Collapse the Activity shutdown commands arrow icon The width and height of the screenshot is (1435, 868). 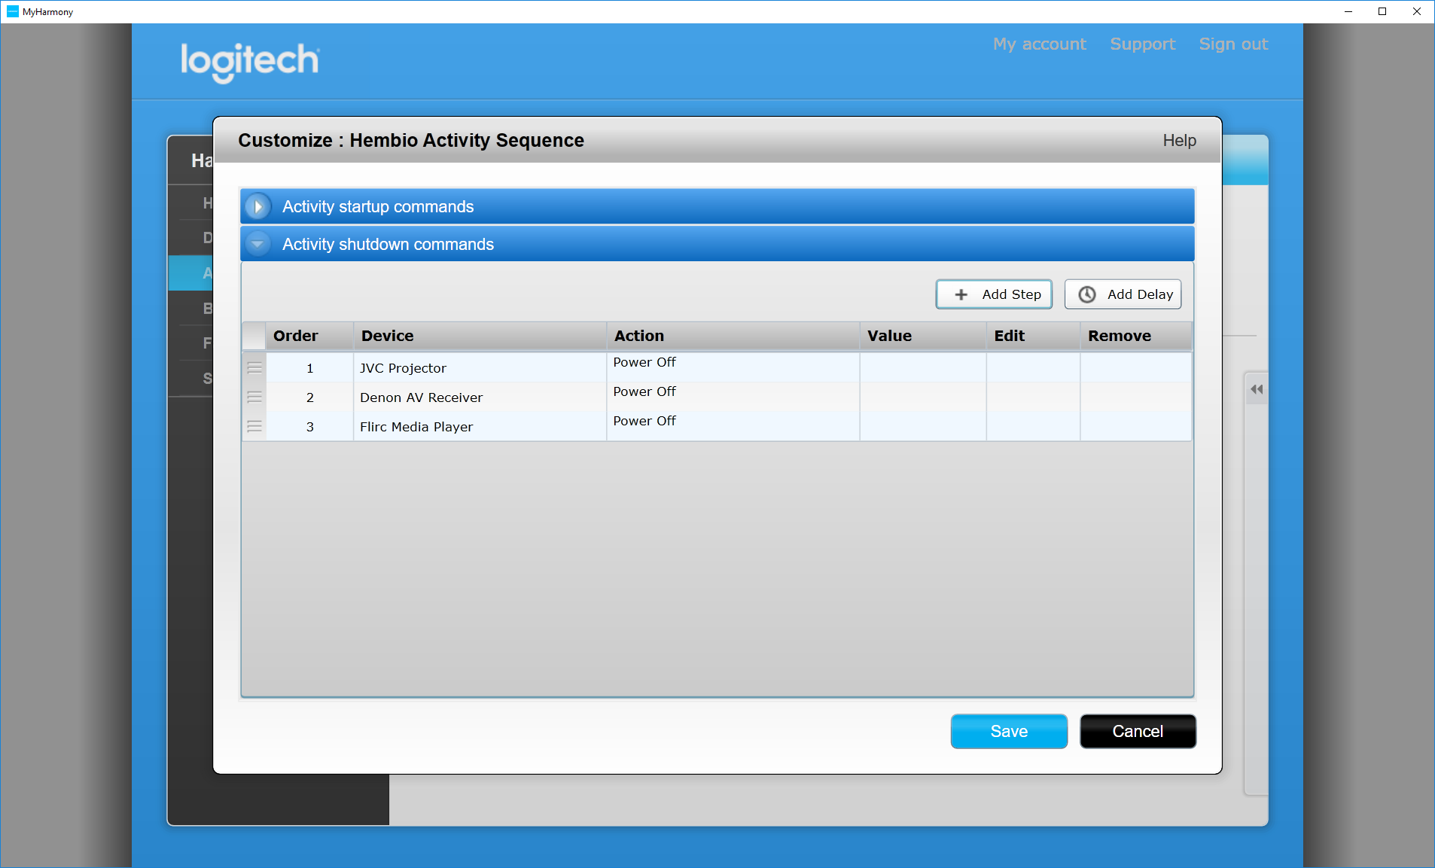[x=258, y=244]
